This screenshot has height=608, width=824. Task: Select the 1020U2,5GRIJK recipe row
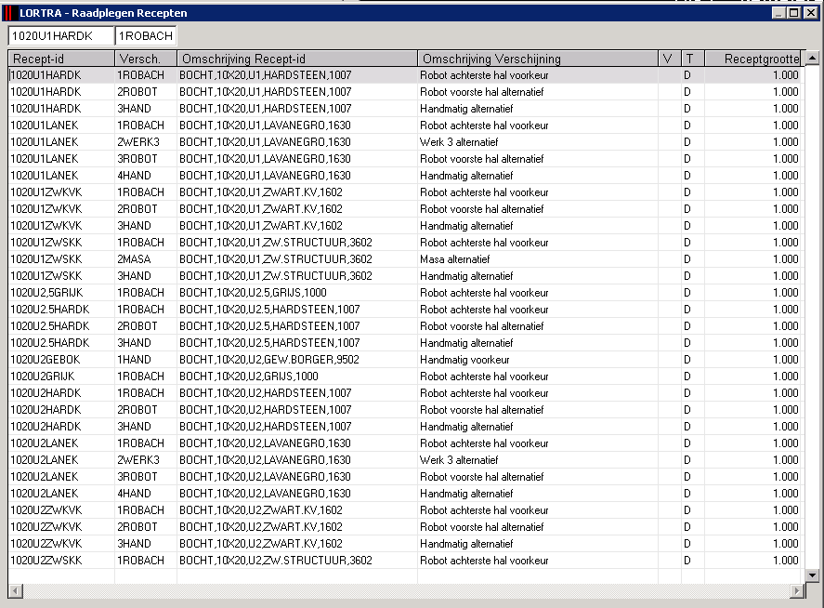[x=407, y=293]
